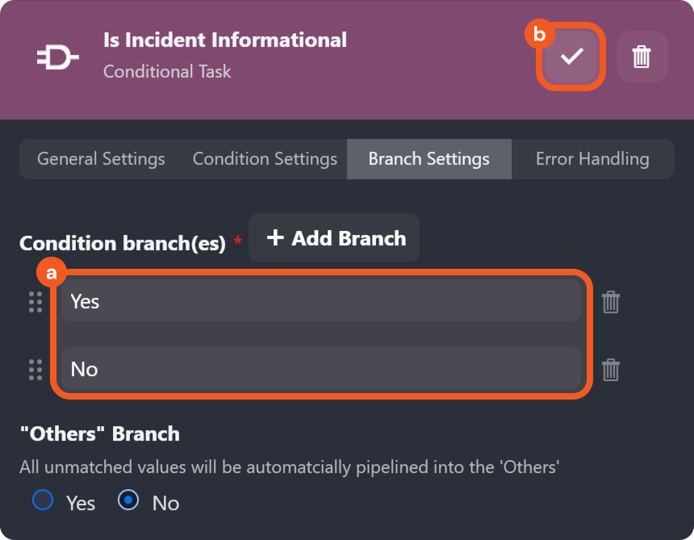Click the No branch name field

pyautogui.click(x=320, y=370)
